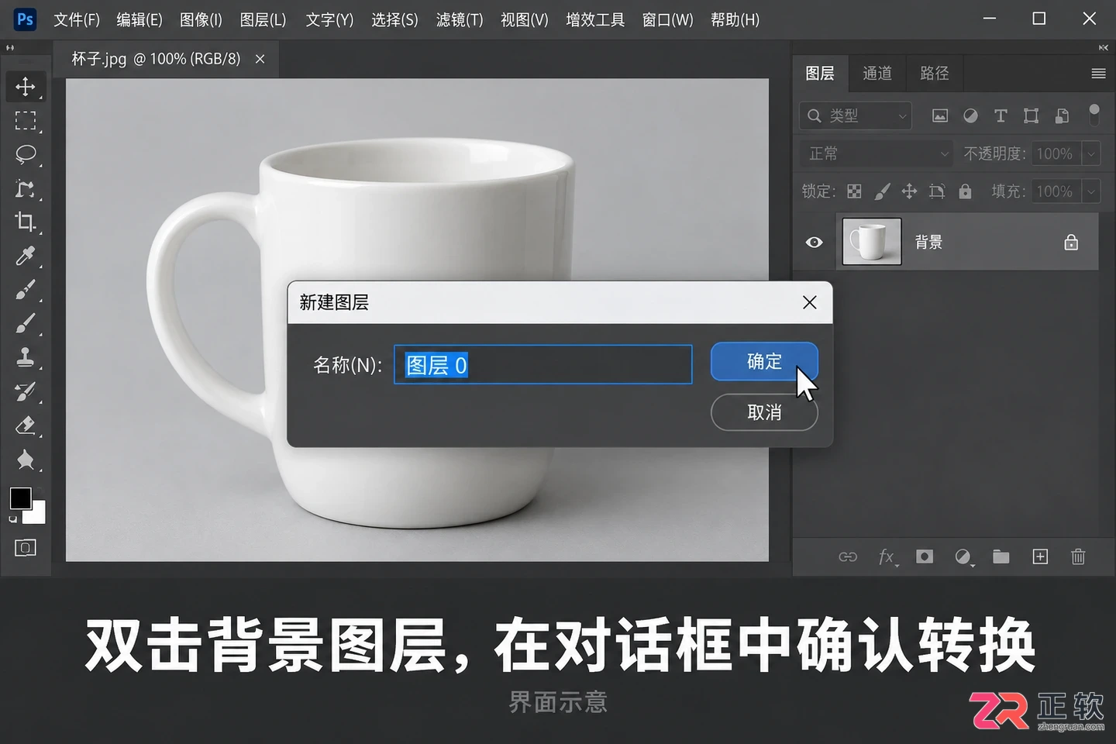This screenshot has height=744, width=1116.
Task: Filter for pixel layers icon
Action: [939, 115]
